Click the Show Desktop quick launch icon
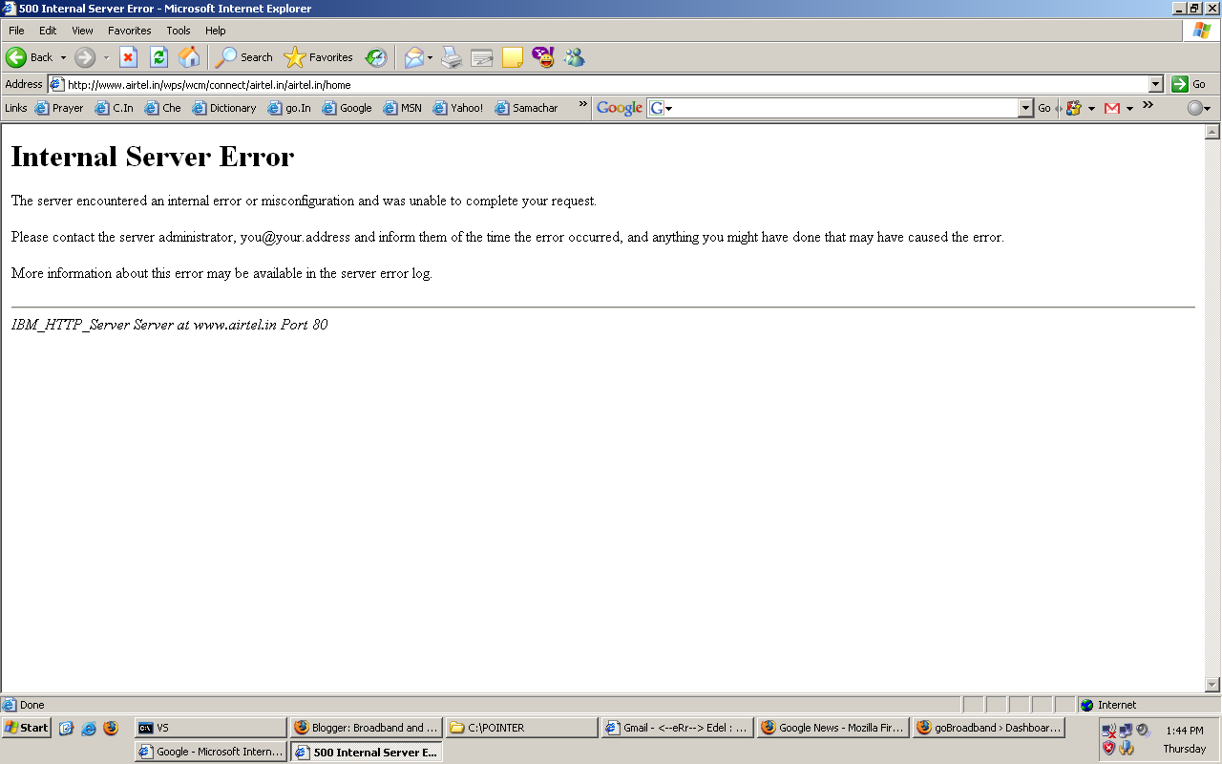This screenshot has height=764, width=1222. [x=67, y=728]
